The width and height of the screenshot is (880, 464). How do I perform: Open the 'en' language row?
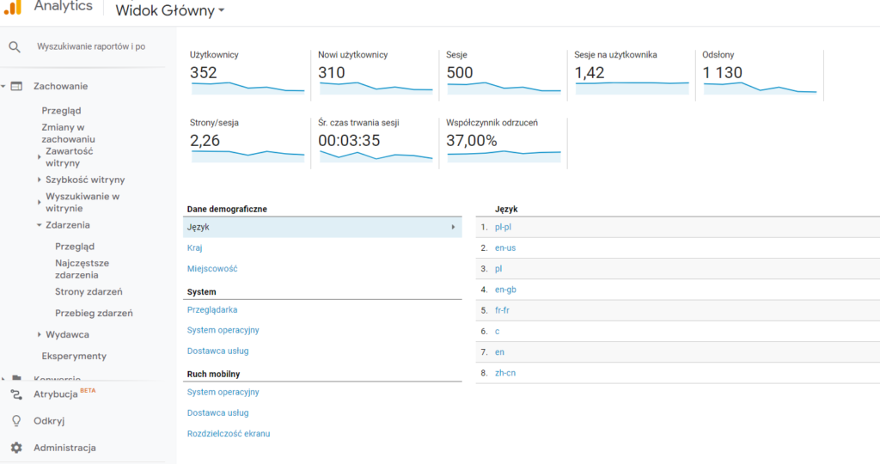click(499, 352)
